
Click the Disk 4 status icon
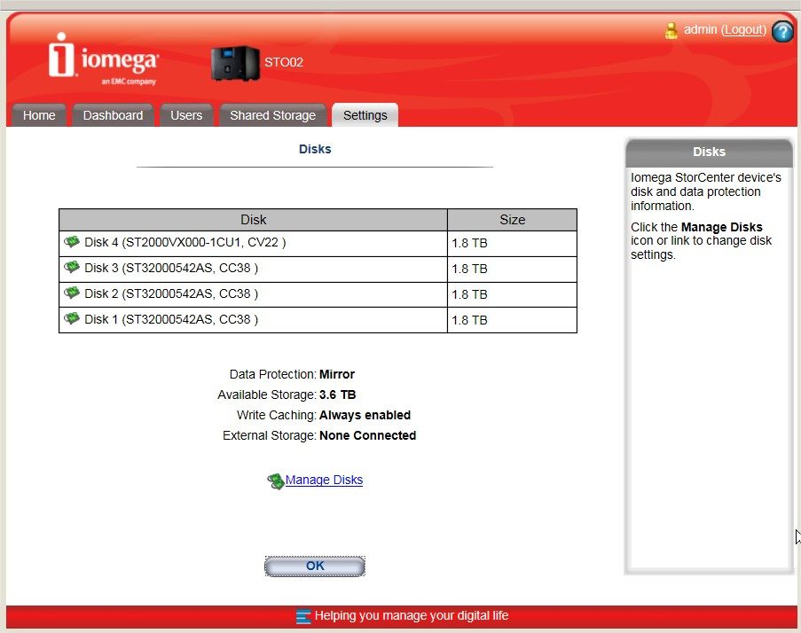coord(72,241)
